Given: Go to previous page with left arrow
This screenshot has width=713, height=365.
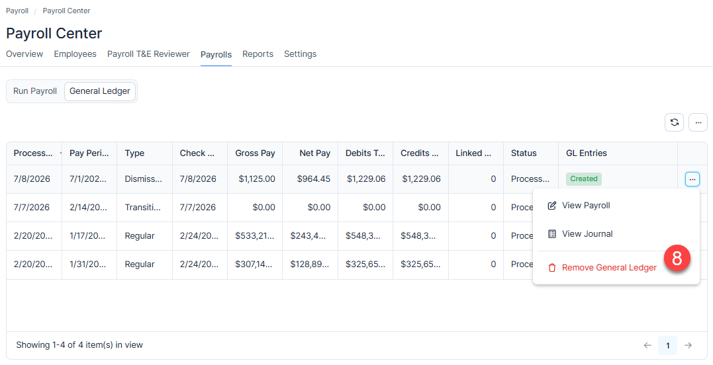Looking at the screenshot, I should click(647, 345).
